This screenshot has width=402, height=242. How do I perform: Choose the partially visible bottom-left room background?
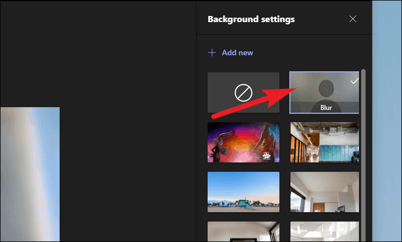coord(244,232)
